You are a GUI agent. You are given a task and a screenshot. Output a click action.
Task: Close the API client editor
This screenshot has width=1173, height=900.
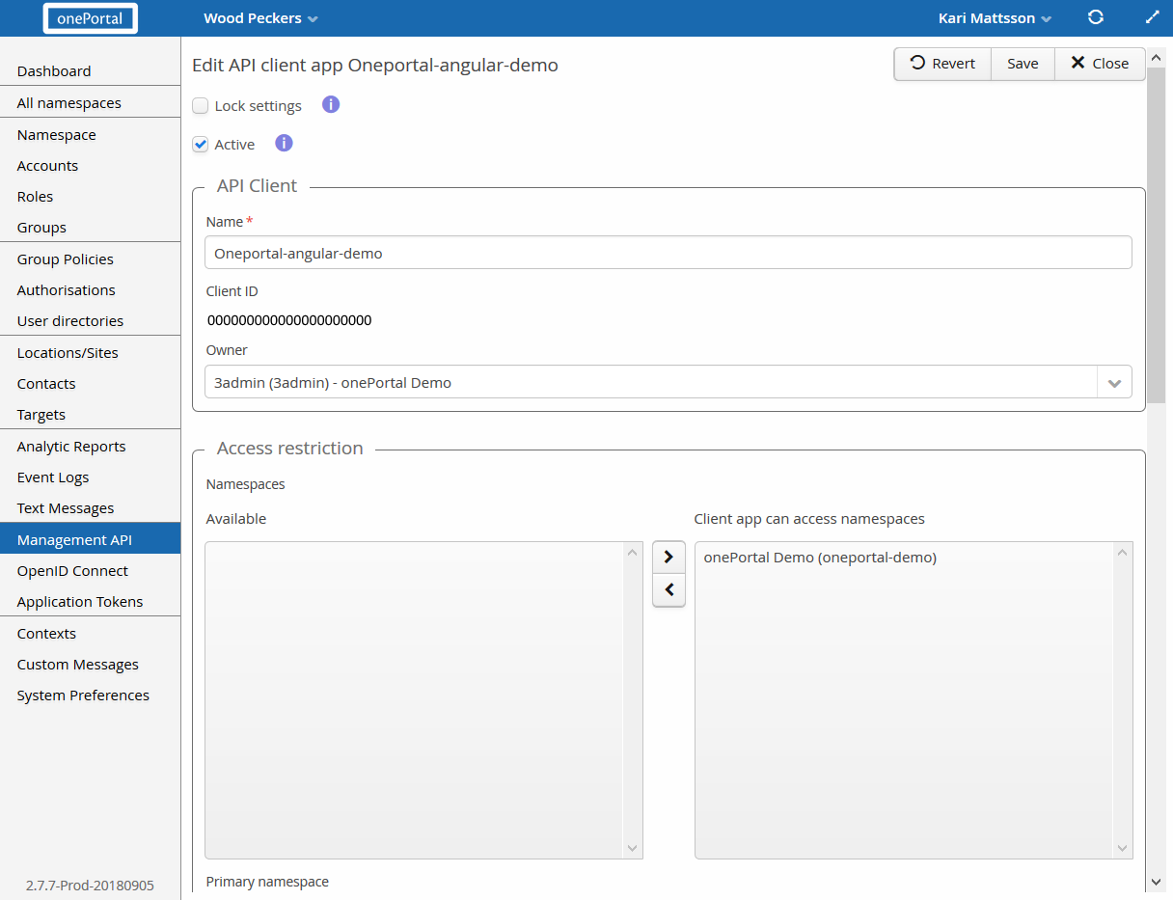[1100, 64]
